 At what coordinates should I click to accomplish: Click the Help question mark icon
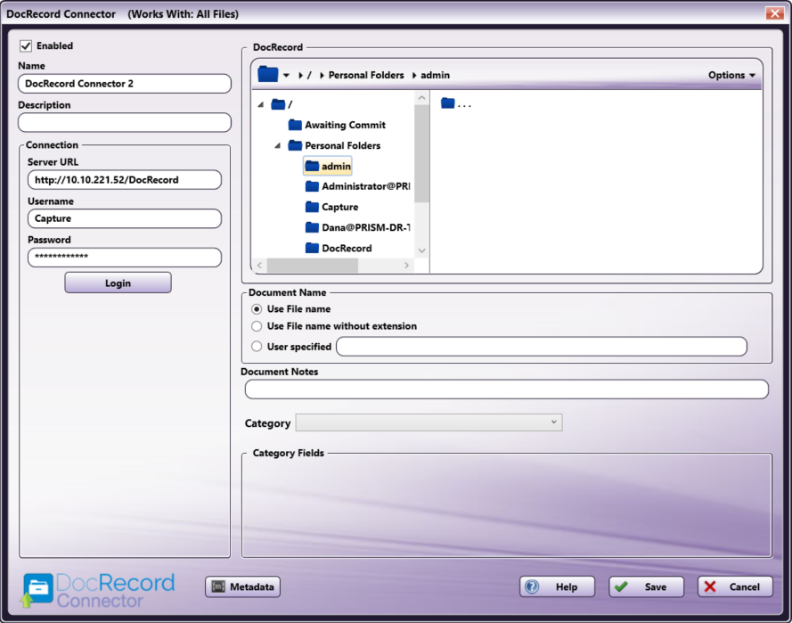tap(532, 586)
